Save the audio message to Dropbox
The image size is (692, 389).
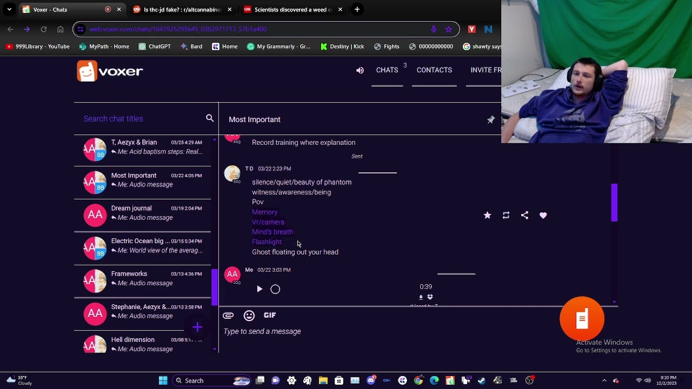pos(430,297)
